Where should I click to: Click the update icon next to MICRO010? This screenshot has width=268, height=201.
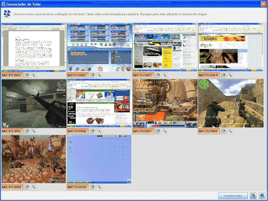pos(93,187)
